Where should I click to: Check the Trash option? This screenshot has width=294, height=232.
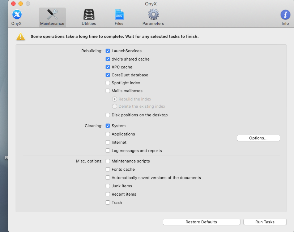108,202
